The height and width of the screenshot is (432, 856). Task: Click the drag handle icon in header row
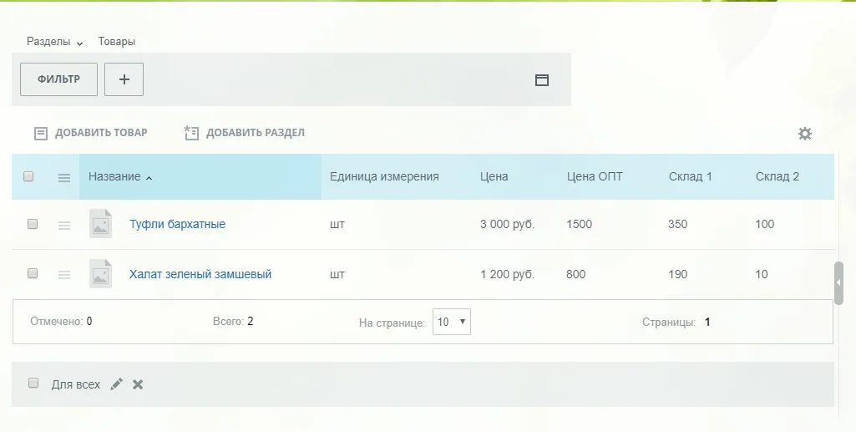[63, 177]
